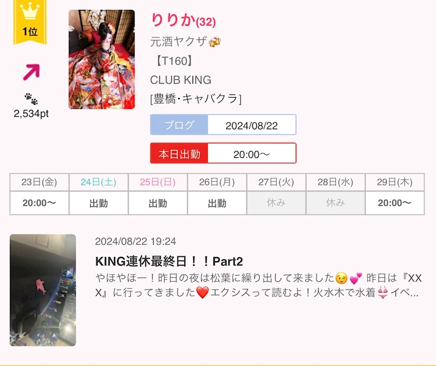
Task: Click the 29日(木) 20:00～ schedule cell
Action: click(x=394, y=203)
